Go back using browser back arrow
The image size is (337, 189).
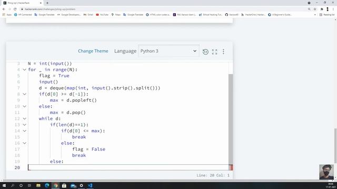coord(4,9)
